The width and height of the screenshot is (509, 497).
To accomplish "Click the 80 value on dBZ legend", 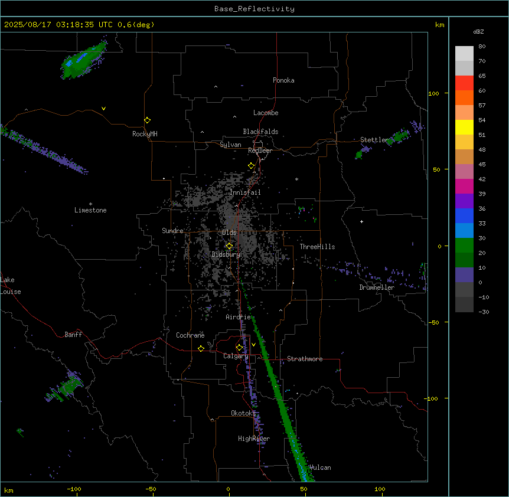I will pos(482,47).
